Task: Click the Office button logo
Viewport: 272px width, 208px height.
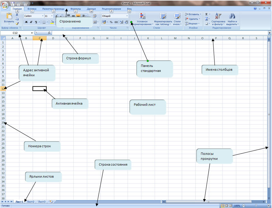Action: (6, 6)
